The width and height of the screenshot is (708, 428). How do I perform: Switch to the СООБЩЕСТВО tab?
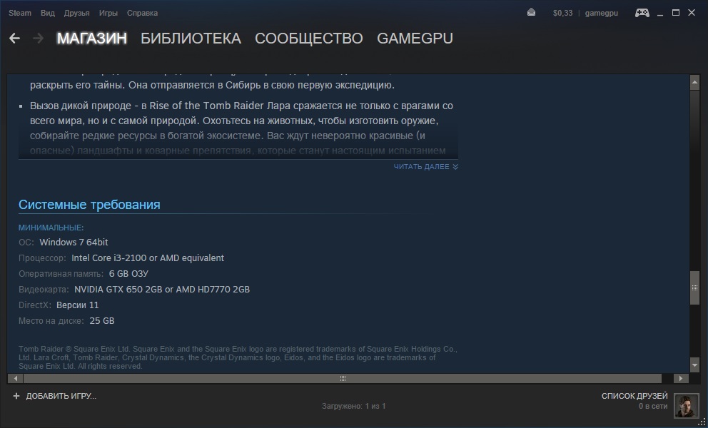309,39
